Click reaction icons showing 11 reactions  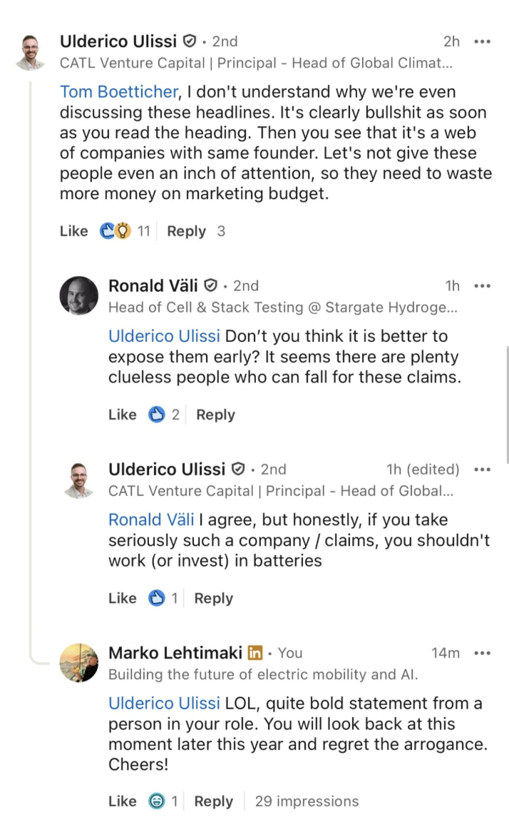coord(115,231)
